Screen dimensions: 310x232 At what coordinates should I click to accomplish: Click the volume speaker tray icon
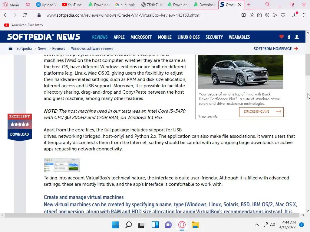point(272,225)
